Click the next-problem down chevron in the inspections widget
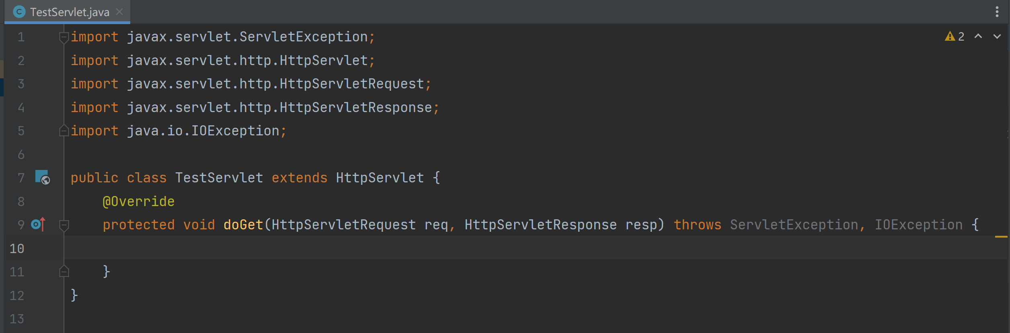 (996, 37)
